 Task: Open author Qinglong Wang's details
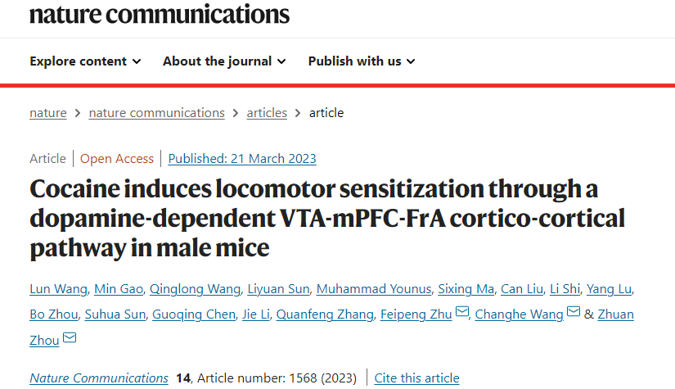[x=195, y=289]
